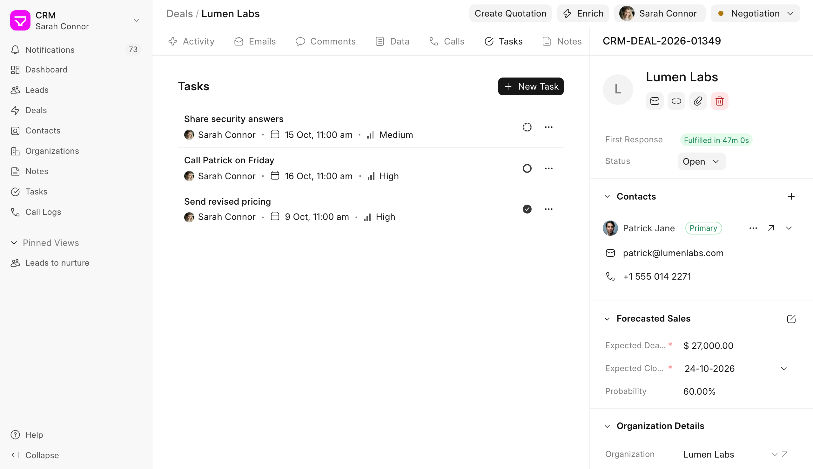
Task: Open options menu for Call Patrick on Friday task
Action: point(548,168)
